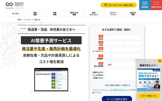Click the 開催予定セミナー popup title

(x=149, y=65)
